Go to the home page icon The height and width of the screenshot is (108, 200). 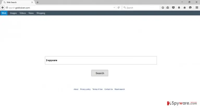pyautogui.click(x=185, y=8)
